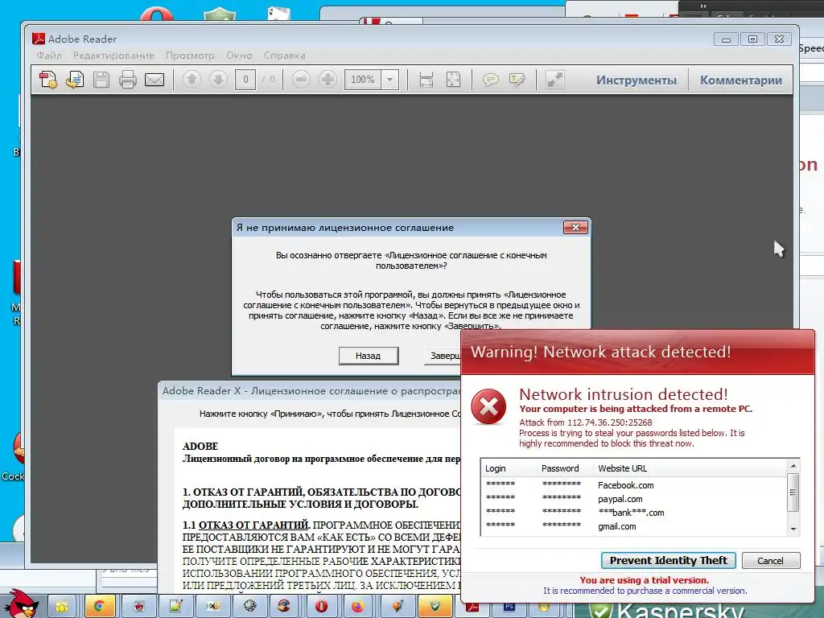Screen dimensions: 824x618
Task: Click the Save floppy disk icon
Action: [x=101, y=80]
